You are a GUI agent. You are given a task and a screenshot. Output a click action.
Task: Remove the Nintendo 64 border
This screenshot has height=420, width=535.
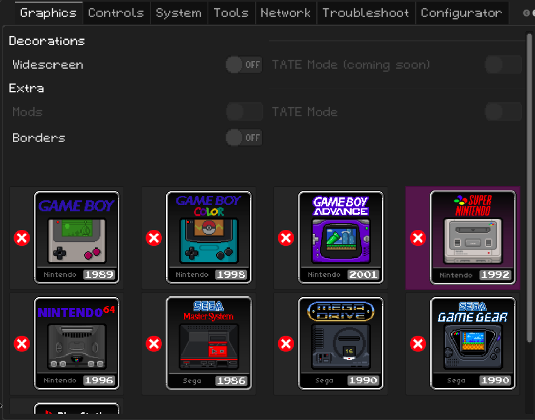[x=22, y=344]
